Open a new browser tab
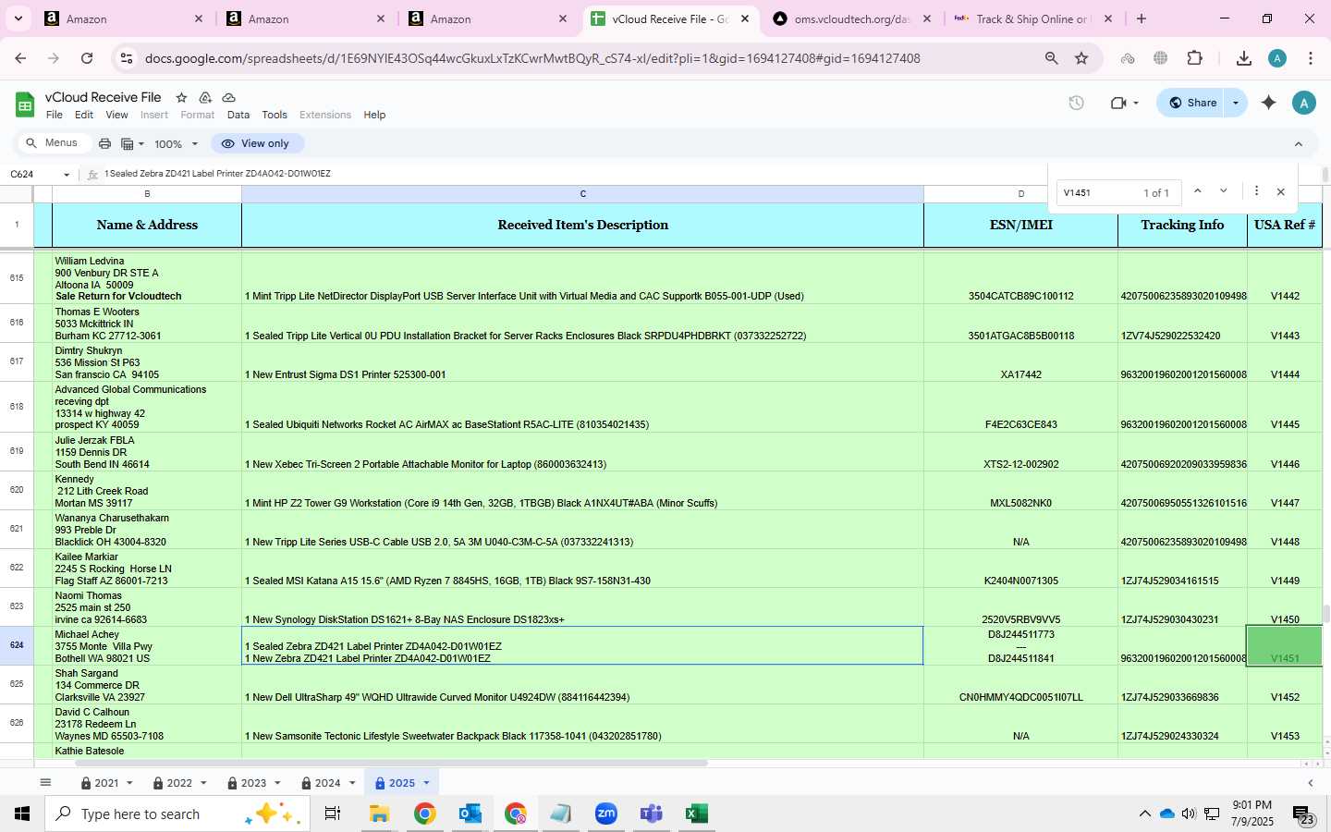 [x=1142, y=18]
